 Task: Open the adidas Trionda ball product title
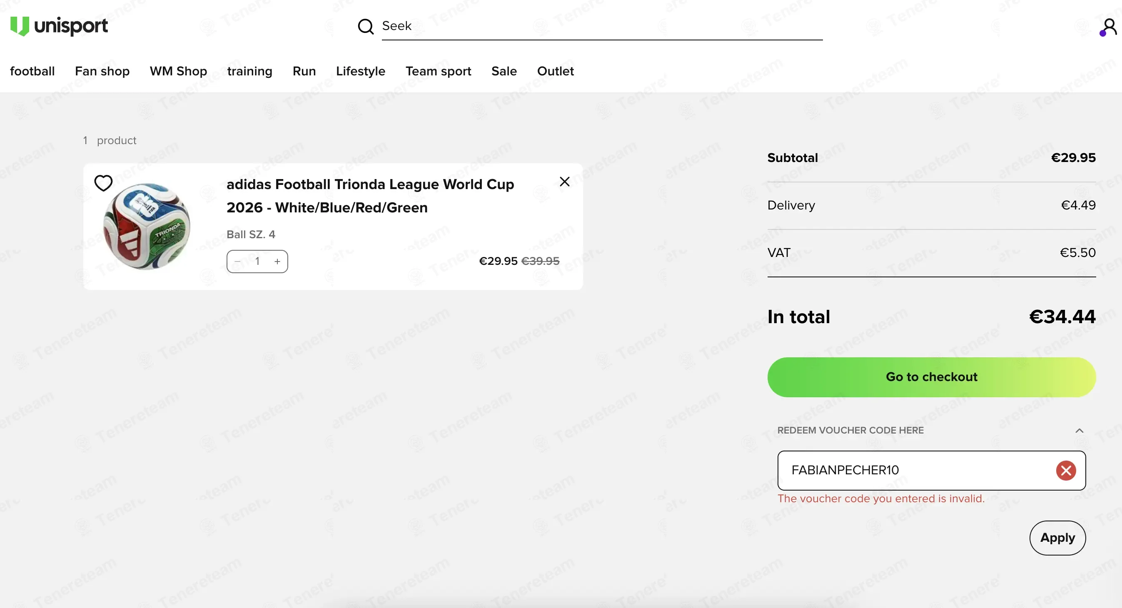(370, 196)
